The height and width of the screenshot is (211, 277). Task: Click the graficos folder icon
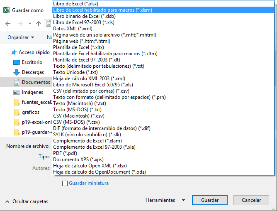tap(17, 112)
